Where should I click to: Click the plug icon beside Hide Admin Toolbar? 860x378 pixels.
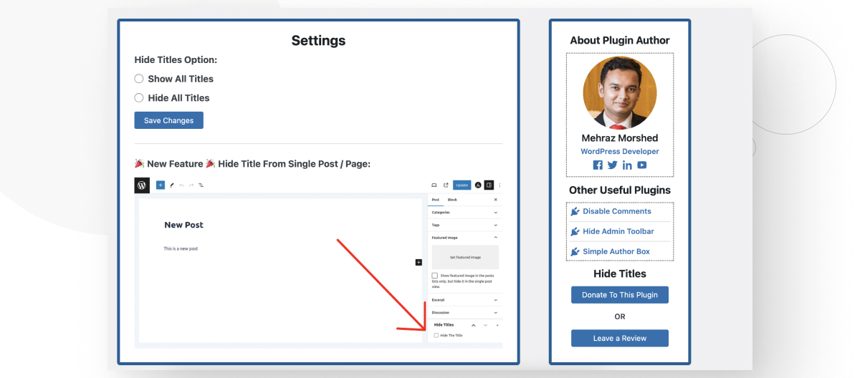(x=575, y=231)
